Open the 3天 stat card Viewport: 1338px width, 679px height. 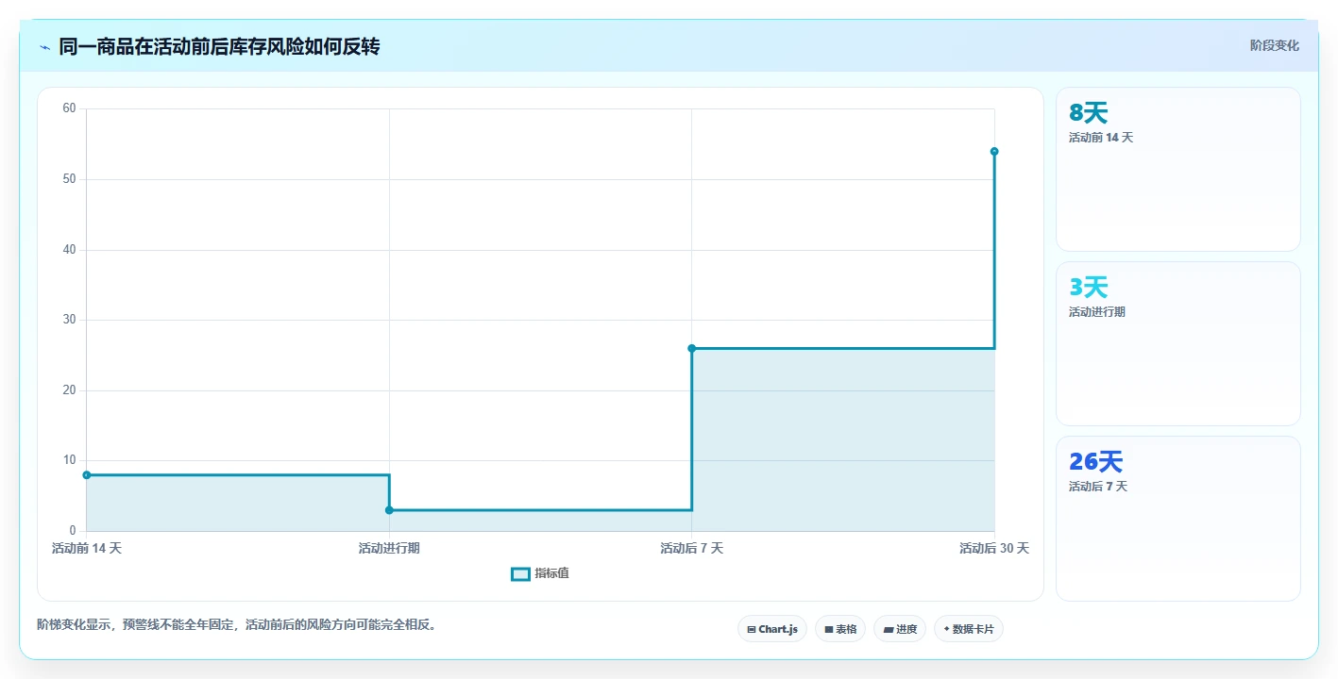(1178, 344)
